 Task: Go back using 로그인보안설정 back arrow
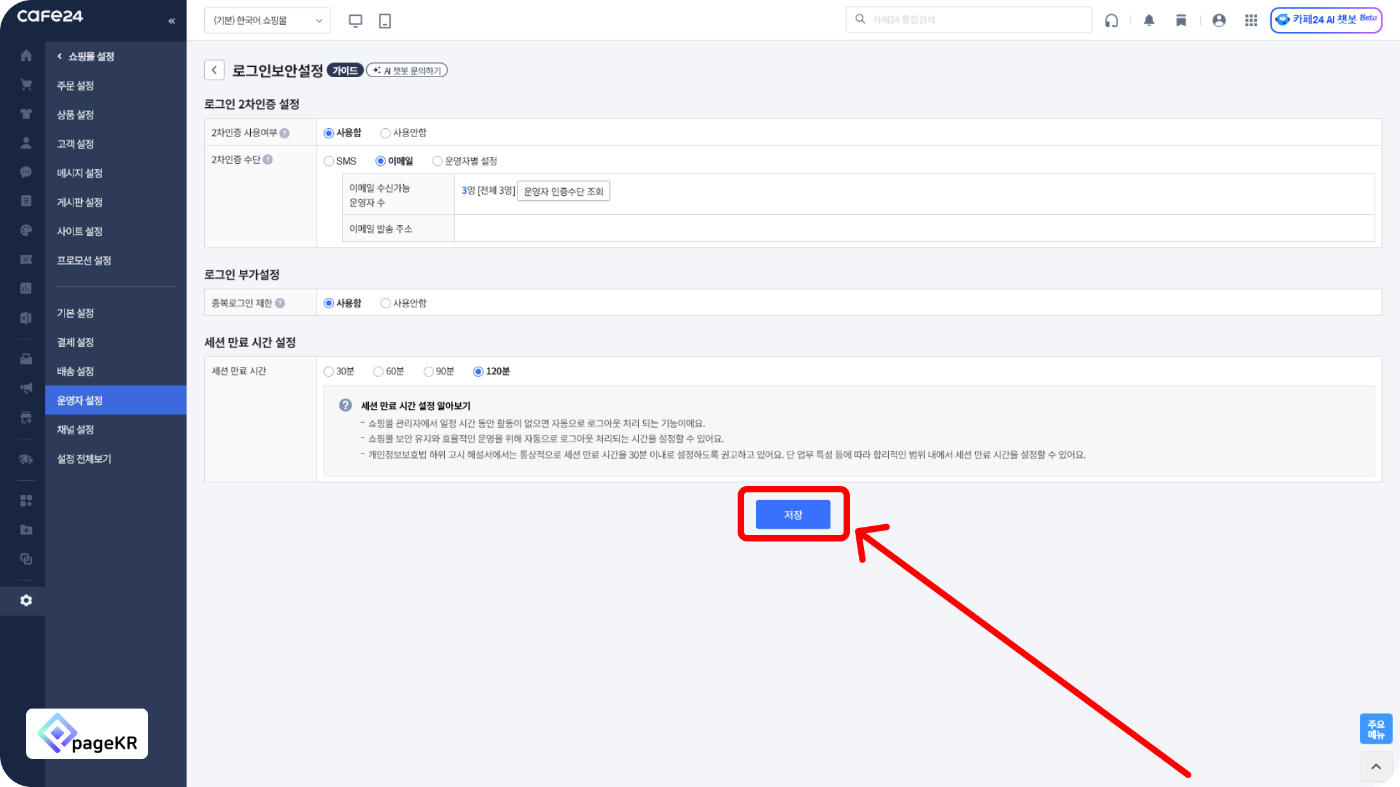point(214,70)
